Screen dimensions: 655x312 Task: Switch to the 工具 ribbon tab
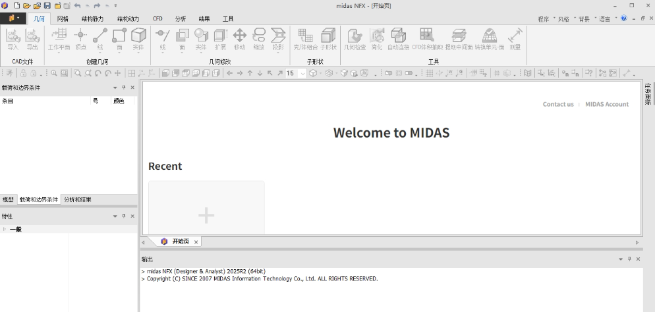tap(228, 19)
